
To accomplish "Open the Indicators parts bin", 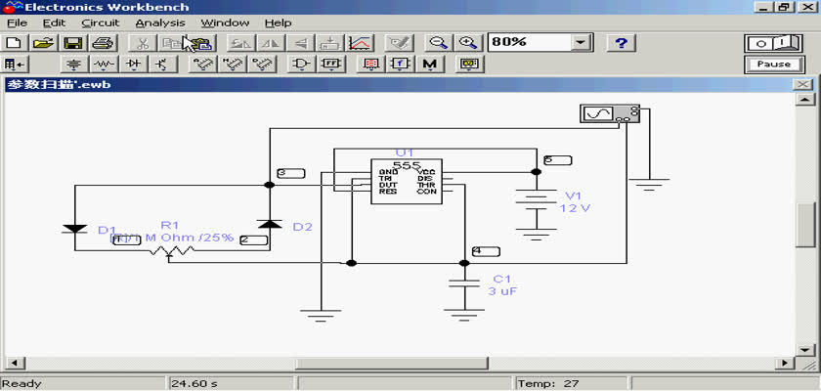I will 370,65.
